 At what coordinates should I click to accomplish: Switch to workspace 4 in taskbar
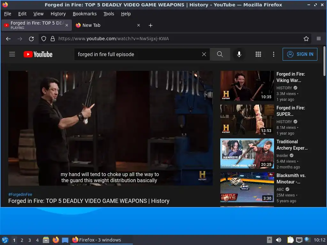(37, 240)
